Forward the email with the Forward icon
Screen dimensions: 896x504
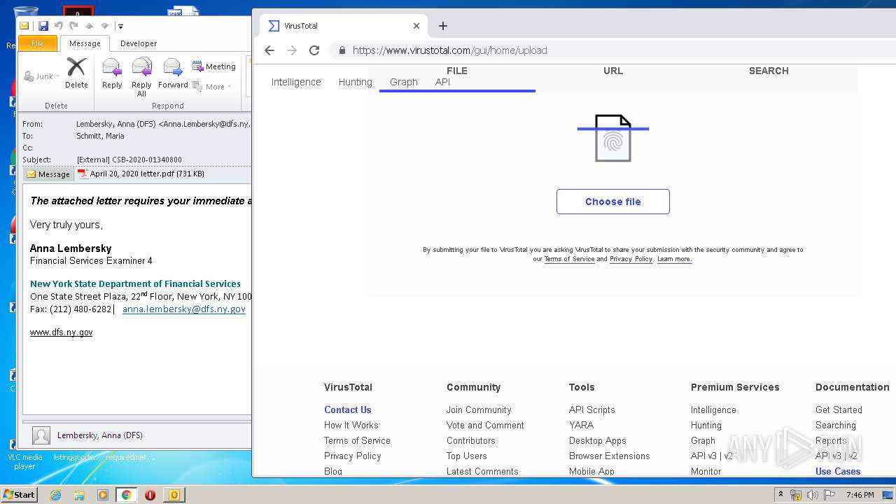click(x=173, y=73)
